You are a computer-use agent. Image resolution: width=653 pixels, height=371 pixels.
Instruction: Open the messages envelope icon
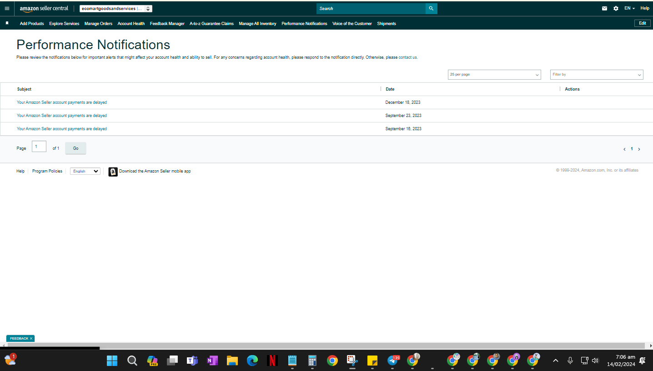[x=604, y=8]
